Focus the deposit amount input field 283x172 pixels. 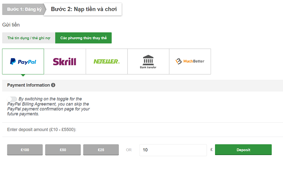click(173, 150)
